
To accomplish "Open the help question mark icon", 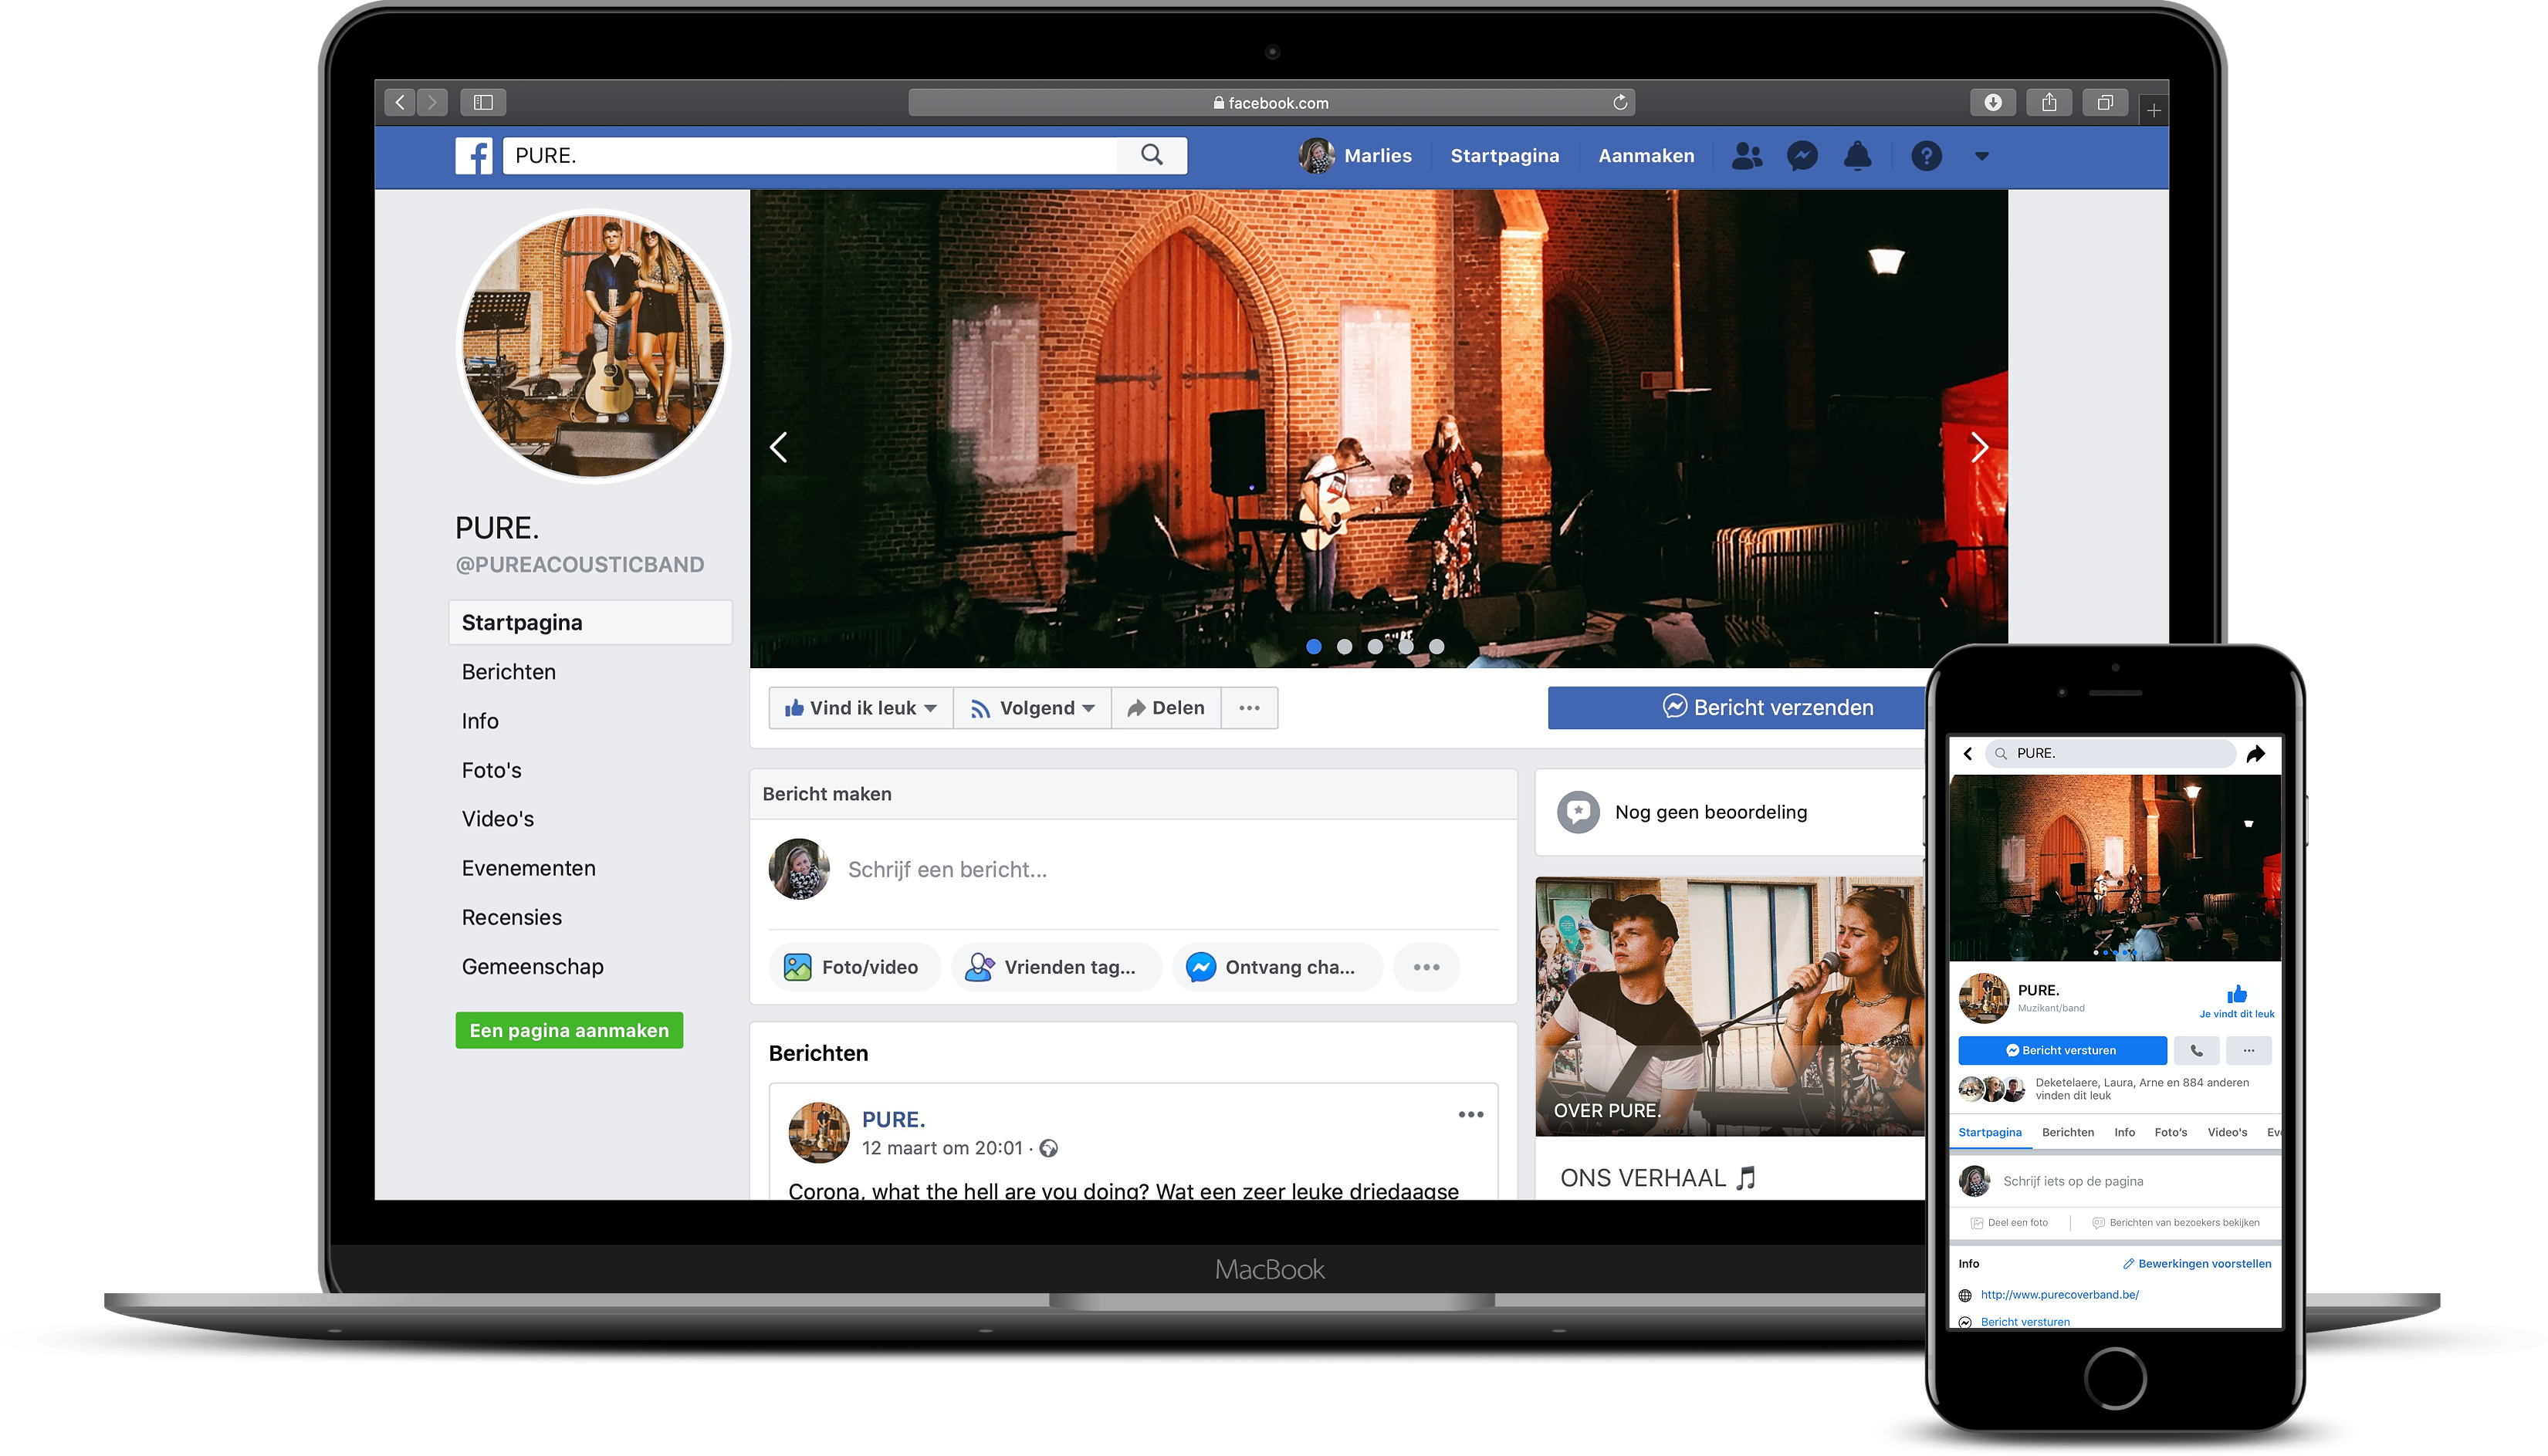I will [1926, 156].
